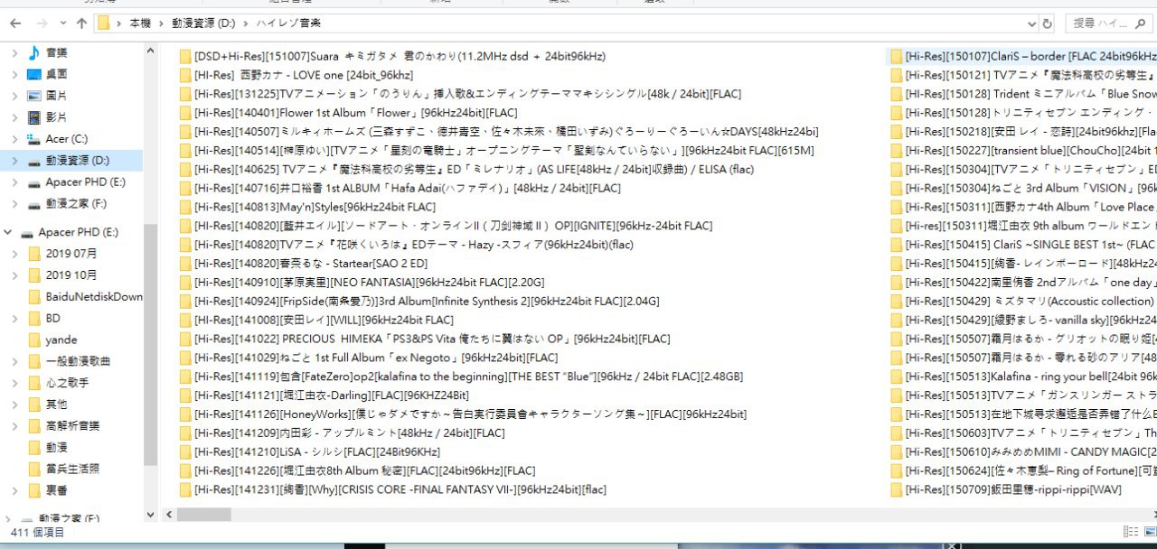Expand the Acer (C:) tree node
The width and height of the screenshot is (1157, 549).
(14, 138)
